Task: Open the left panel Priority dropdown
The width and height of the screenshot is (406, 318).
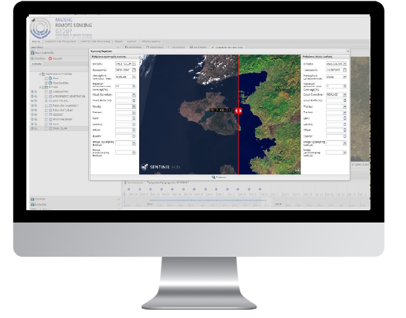Action: (x=134, y=106)
